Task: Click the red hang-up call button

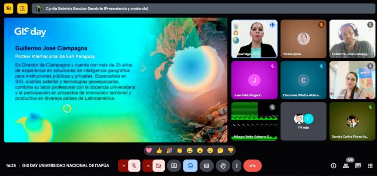Action: point(252,166)
